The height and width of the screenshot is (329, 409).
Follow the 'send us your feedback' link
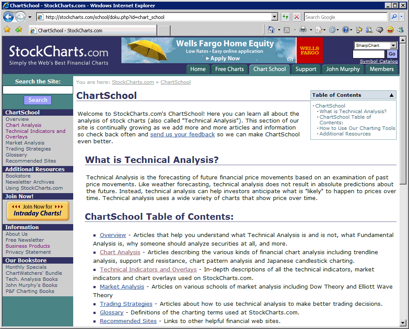(183, 135)
